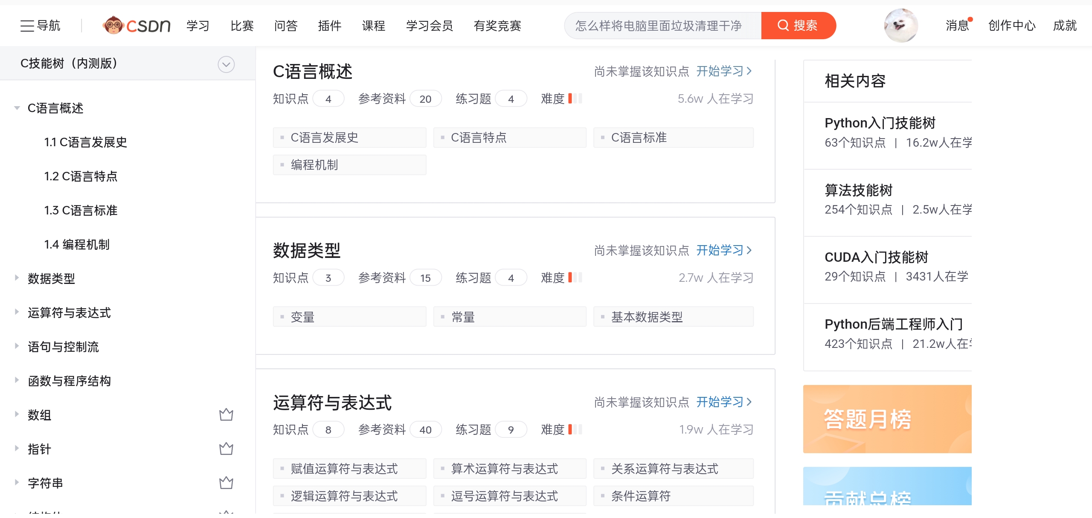This screenshot has height=518, width=1092.
Task: Click the user avatar picture
Action: point(900,26)
